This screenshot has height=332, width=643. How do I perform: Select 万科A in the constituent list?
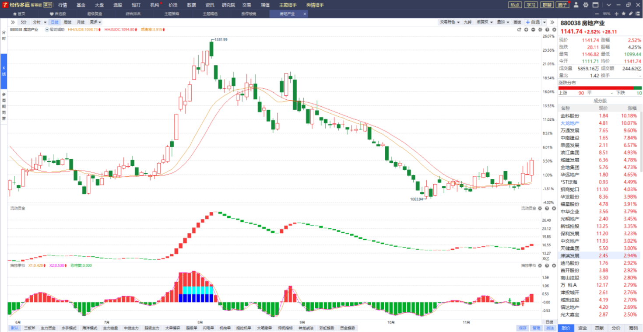[569, 285]
